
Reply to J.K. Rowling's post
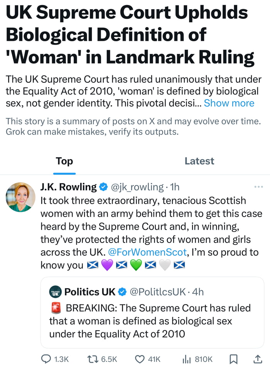46,359
